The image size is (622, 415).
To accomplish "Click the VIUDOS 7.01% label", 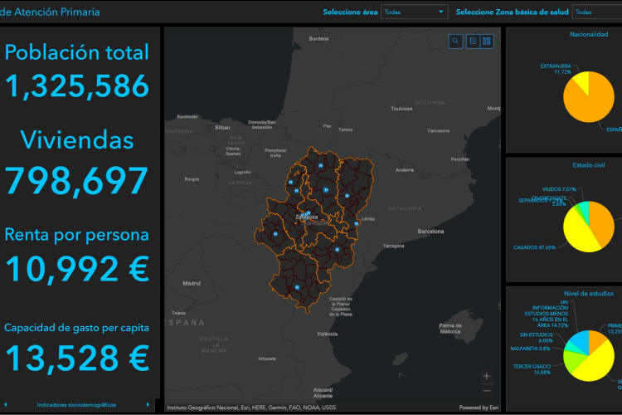I will click(559, 189).
